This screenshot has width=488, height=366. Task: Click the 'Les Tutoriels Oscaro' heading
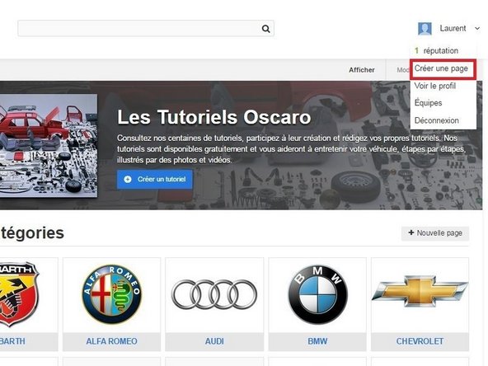214,117
